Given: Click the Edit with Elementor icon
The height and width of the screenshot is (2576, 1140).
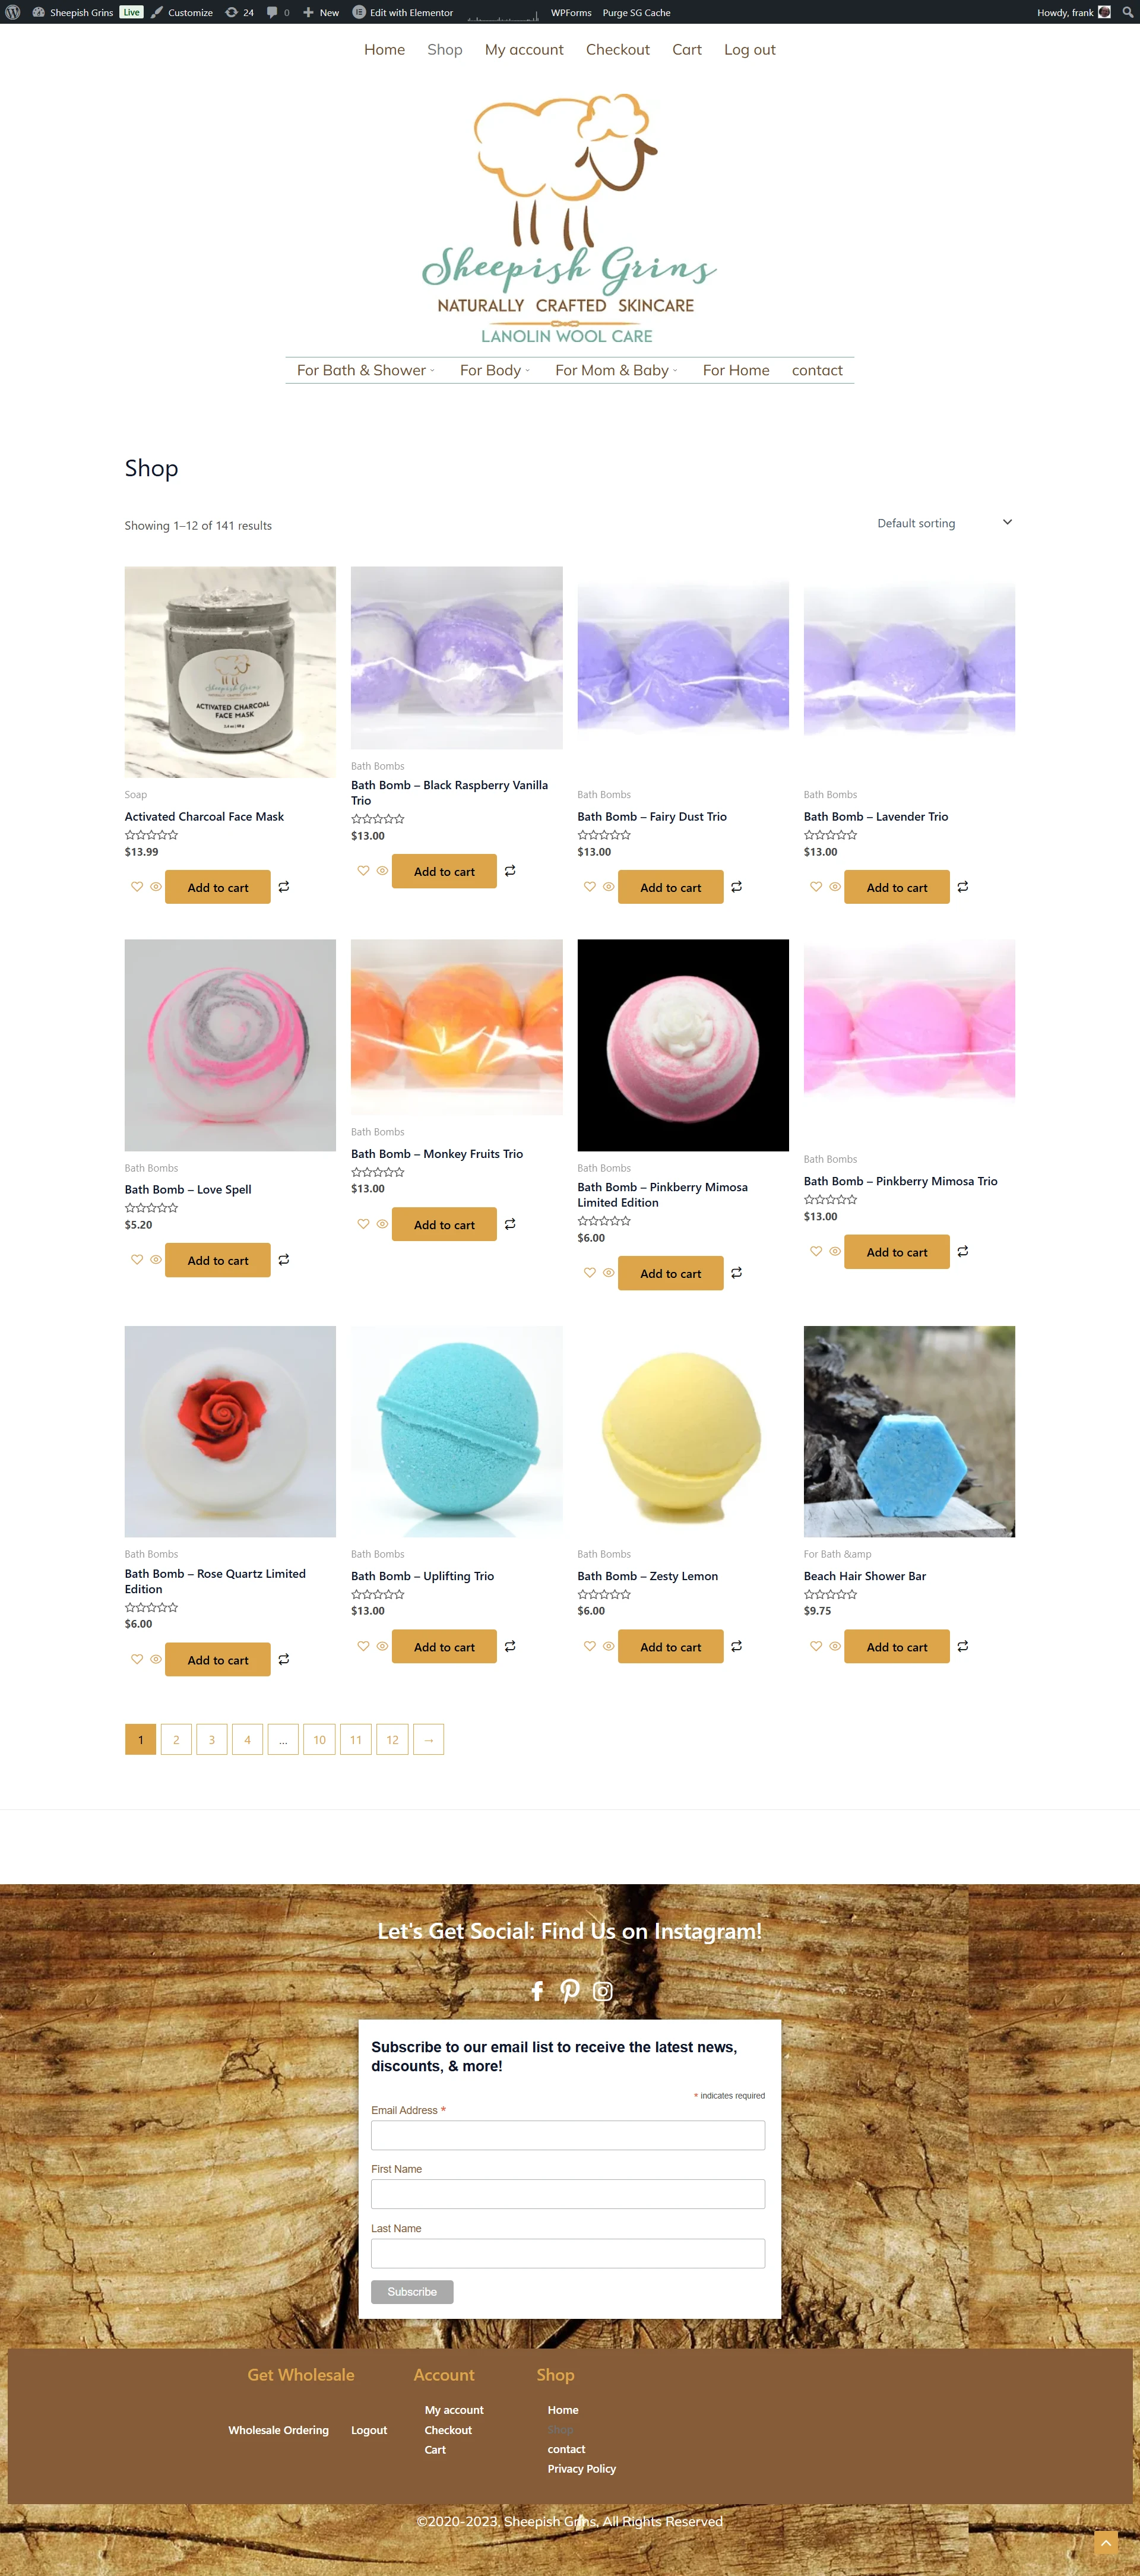Looking at the screenshot, I should pyautogui.click(x=359, y=12).
